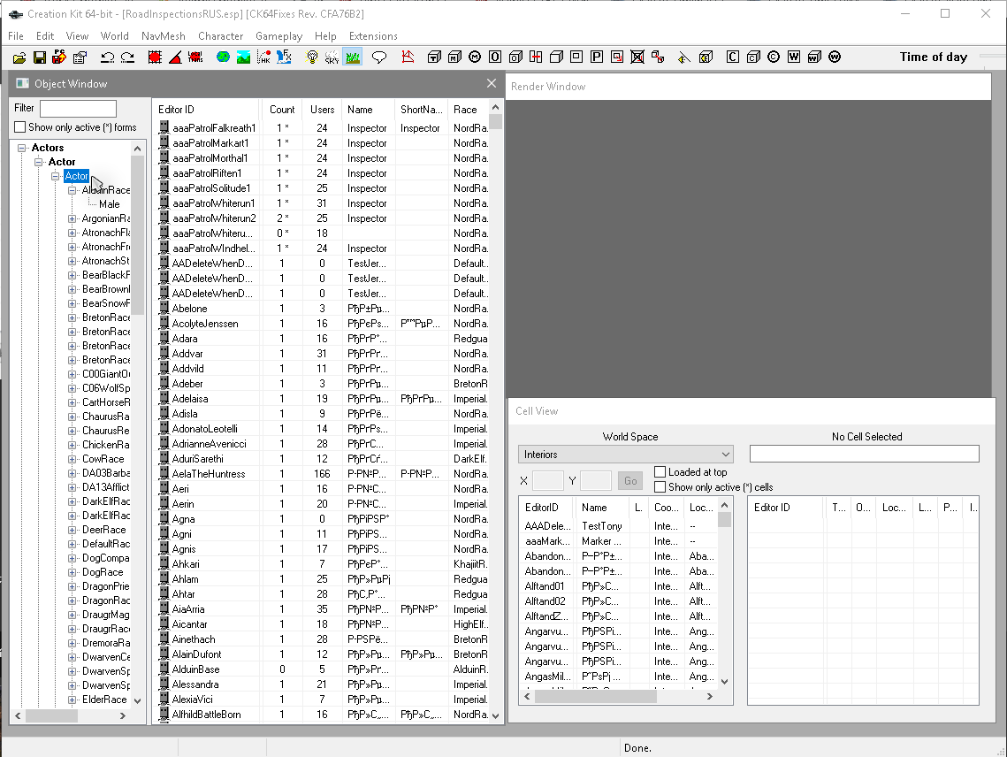Click the Redo arrow in the toolbar

pos(127,57)
